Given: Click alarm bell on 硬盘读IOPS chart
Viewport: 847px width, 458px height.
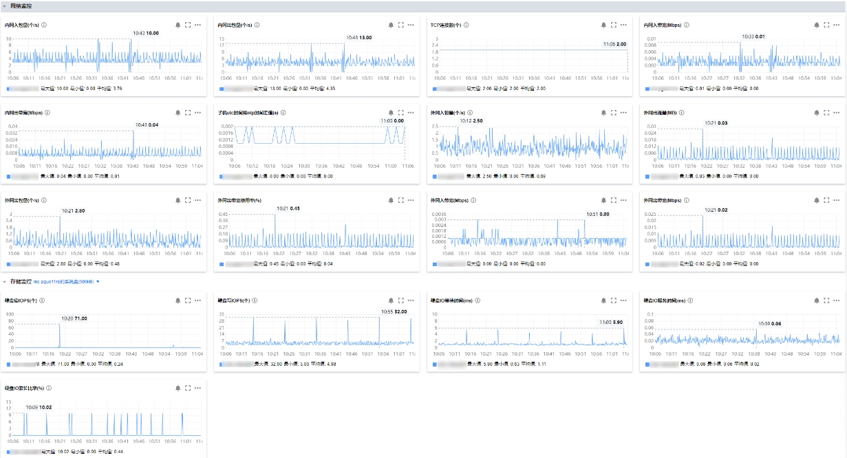Looking at the screenshot, I should click(178, 301).
